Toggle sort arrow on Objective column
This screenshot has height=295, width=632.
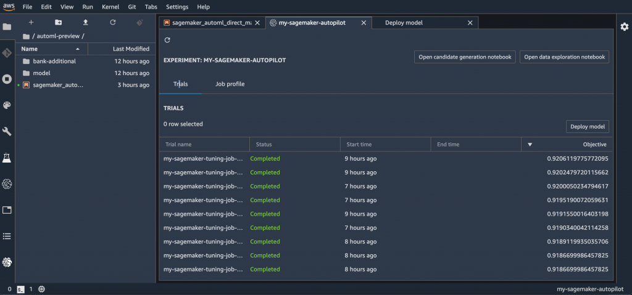530,145
